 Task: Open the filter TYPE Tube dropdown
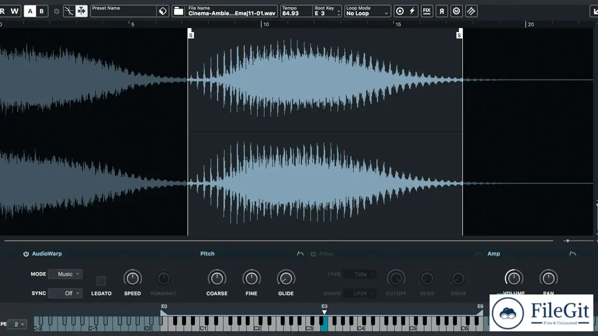pos(360,274)
